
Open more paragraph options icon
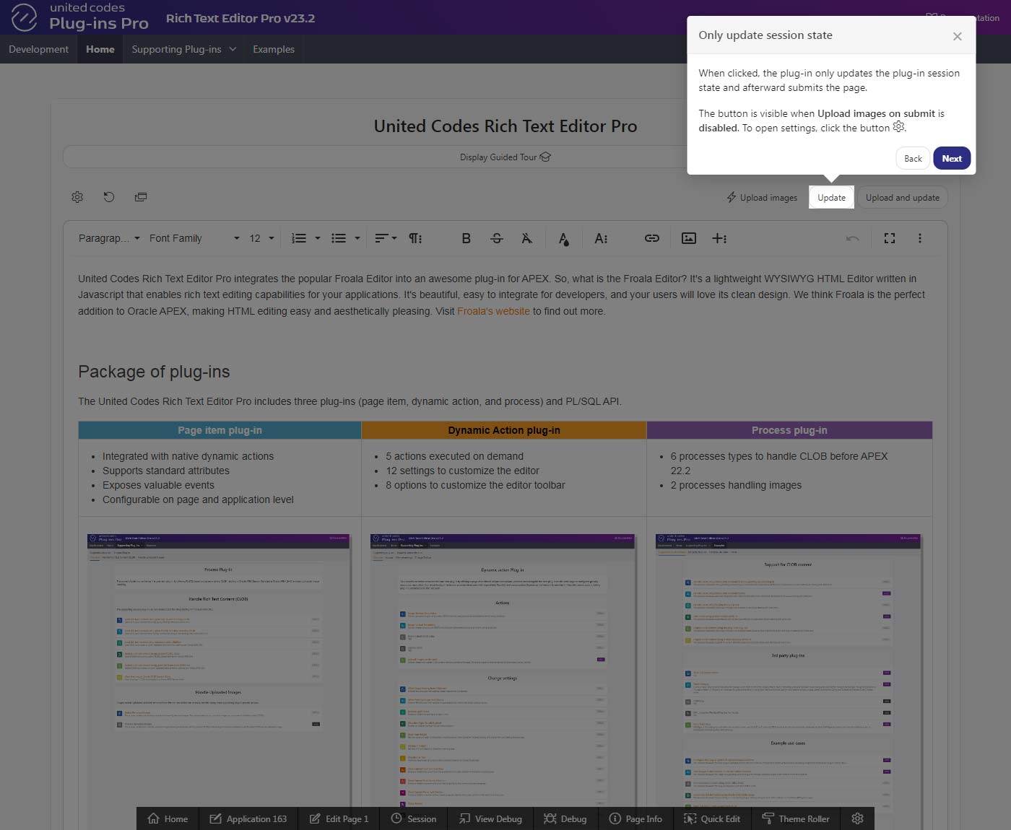415,238
